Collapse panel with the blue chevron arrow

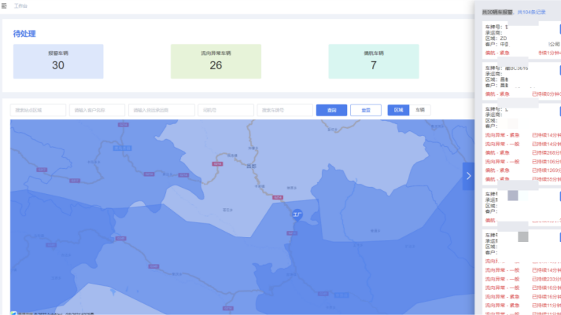click(468, 176)
